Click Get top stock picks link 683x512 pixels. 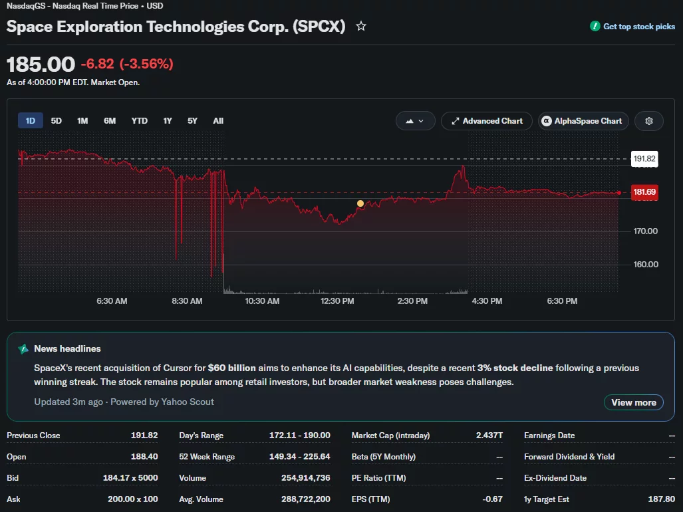click(x=638, y=27)
